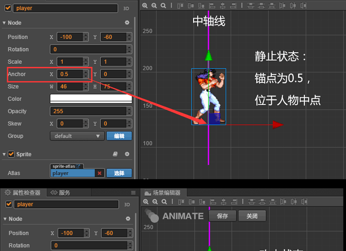The width and height of the screenshot is (346, 251).
Task: Align top edges in lower scene toolbar
Action: (x=181, y=201)
